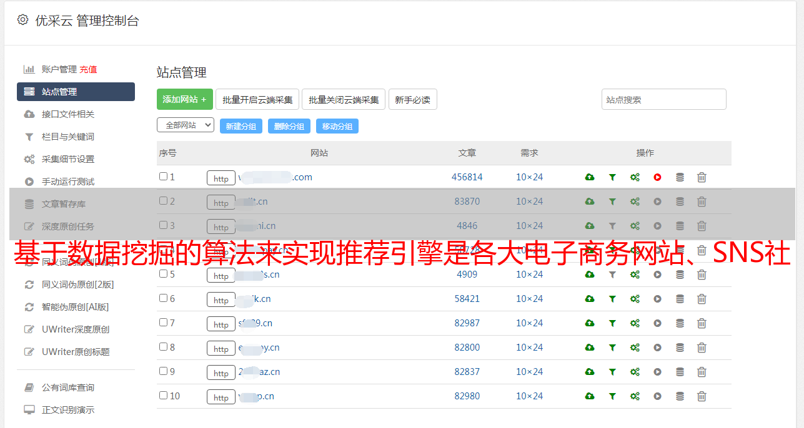Open UWriter原创标题 sidebar item
Viewport: 804px width, 428px height.
[x=76, y=352]
